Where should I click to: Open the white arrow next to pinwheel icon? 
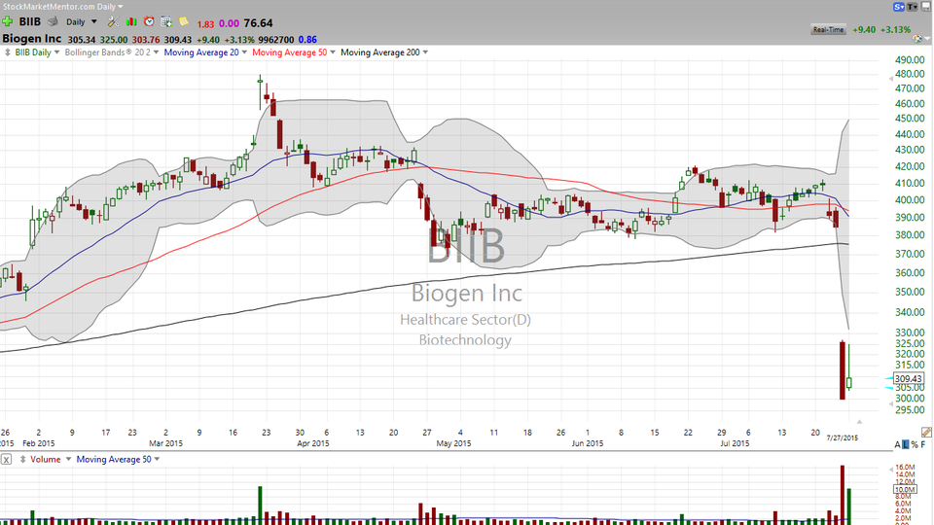[927, 39]
